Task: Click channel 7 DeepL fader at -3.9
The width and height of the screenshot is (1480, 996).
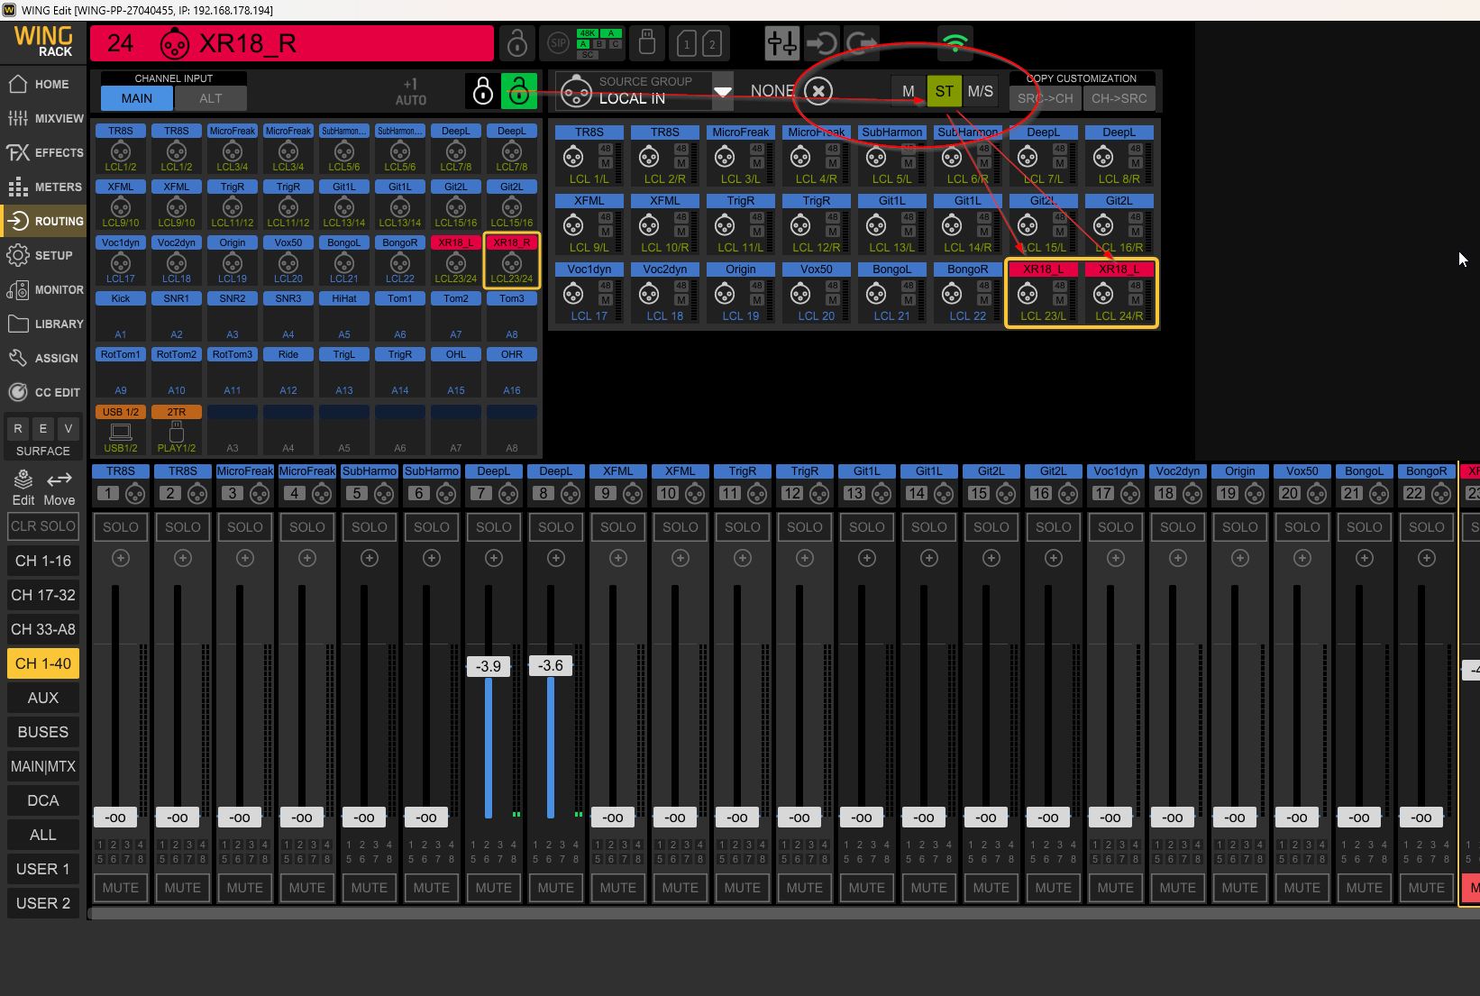Action: tap(489, 666)
